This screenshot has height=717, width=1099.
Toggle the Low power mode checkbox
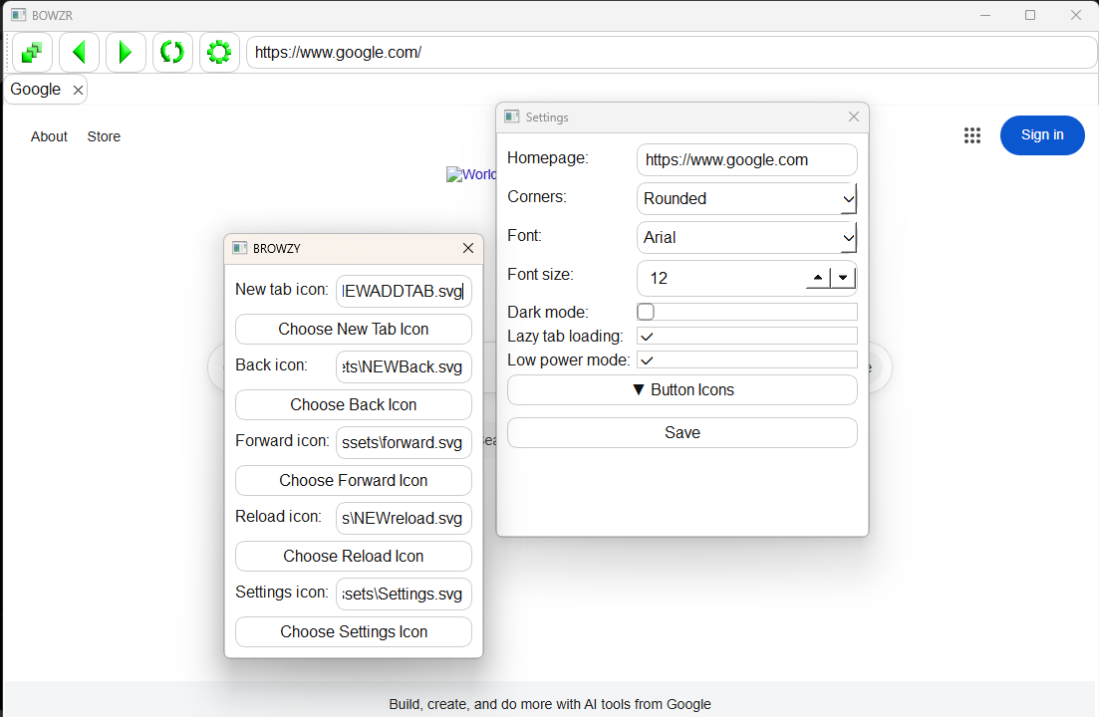[x=647, y=359]
